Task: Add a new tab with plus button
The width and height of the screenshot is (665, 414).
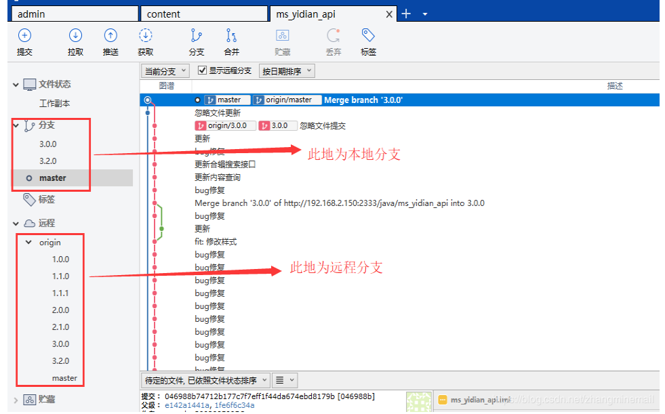Action: click(407, 14)
